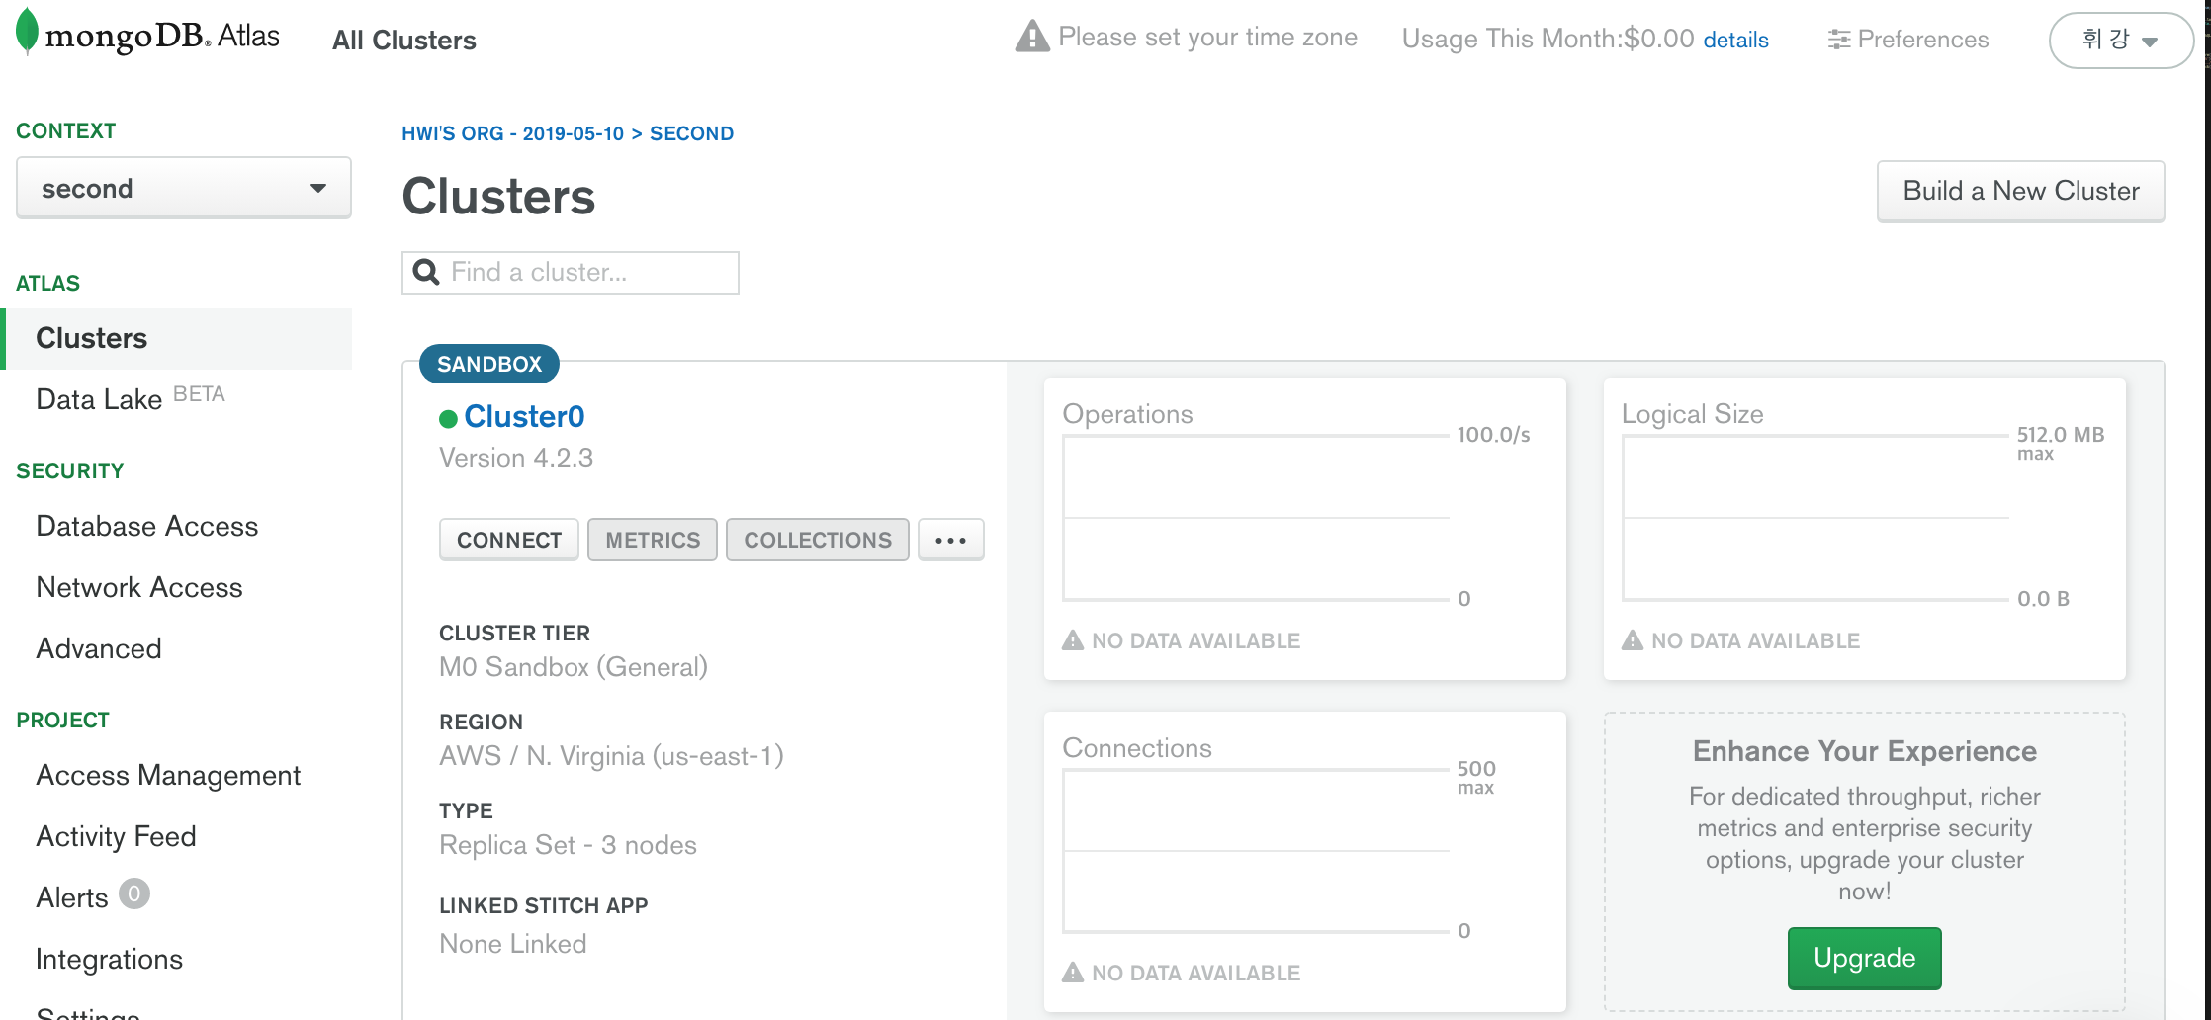Open Data Lake BETA in the sidebar
2211x1020 pixels.
(x=131, y=398)
